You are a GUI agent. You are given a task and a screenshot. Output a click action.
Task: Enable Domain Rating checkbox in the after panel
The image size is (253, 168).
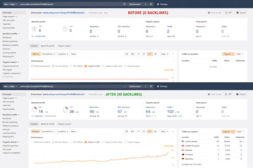(53, 142)
